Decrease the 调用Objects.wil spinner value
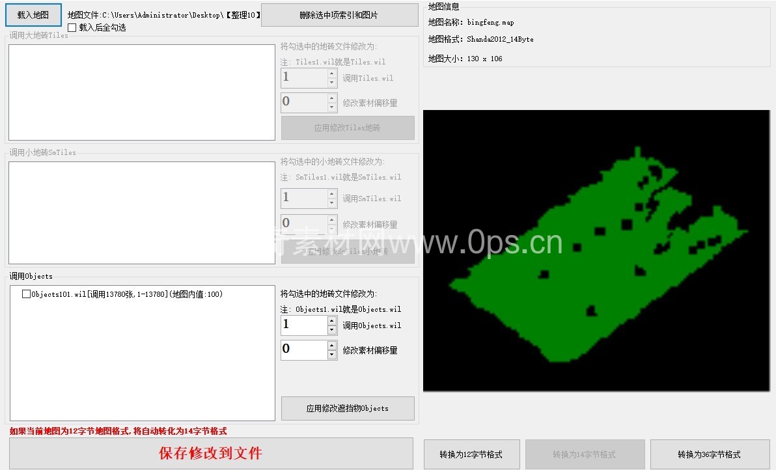Screen dimensions: 776x470 [332, 330]
